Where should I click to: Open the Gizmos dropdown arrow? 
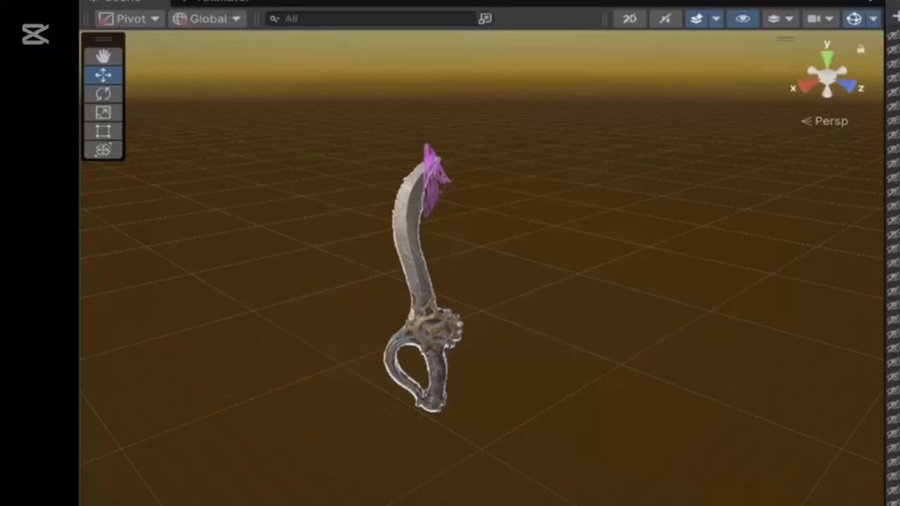click(x=873, y=19)
